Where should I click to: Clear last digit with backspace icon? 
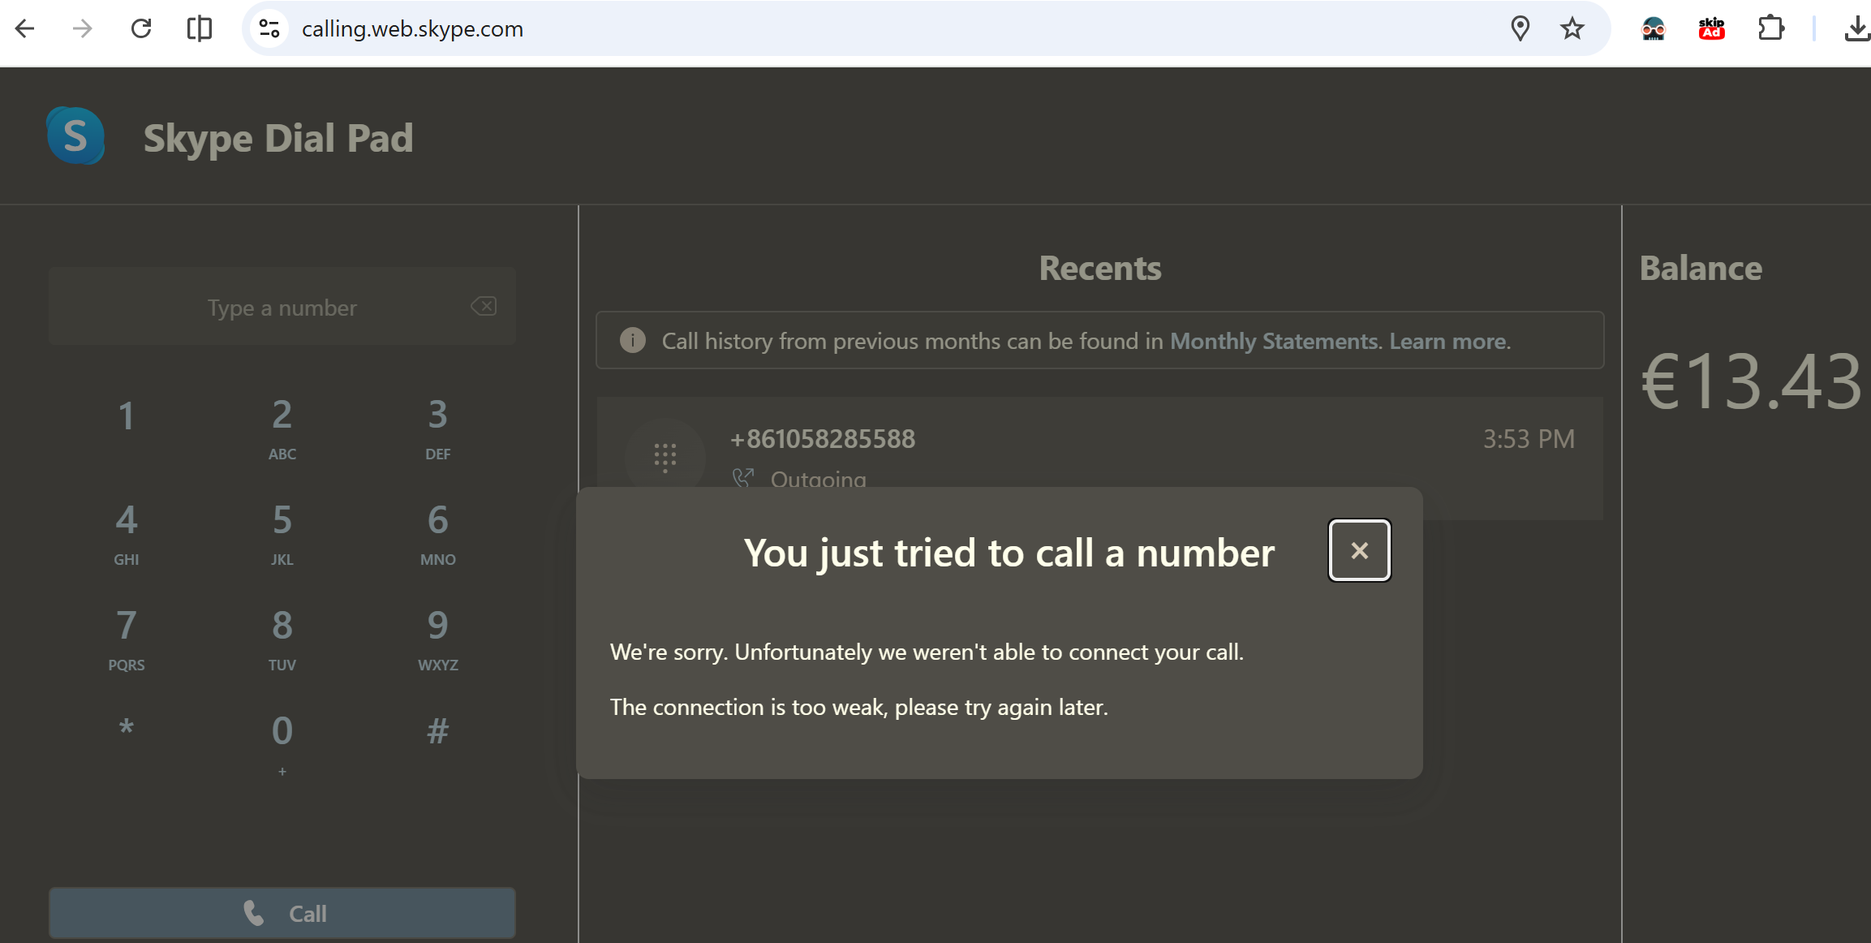(x=484, y=306)
